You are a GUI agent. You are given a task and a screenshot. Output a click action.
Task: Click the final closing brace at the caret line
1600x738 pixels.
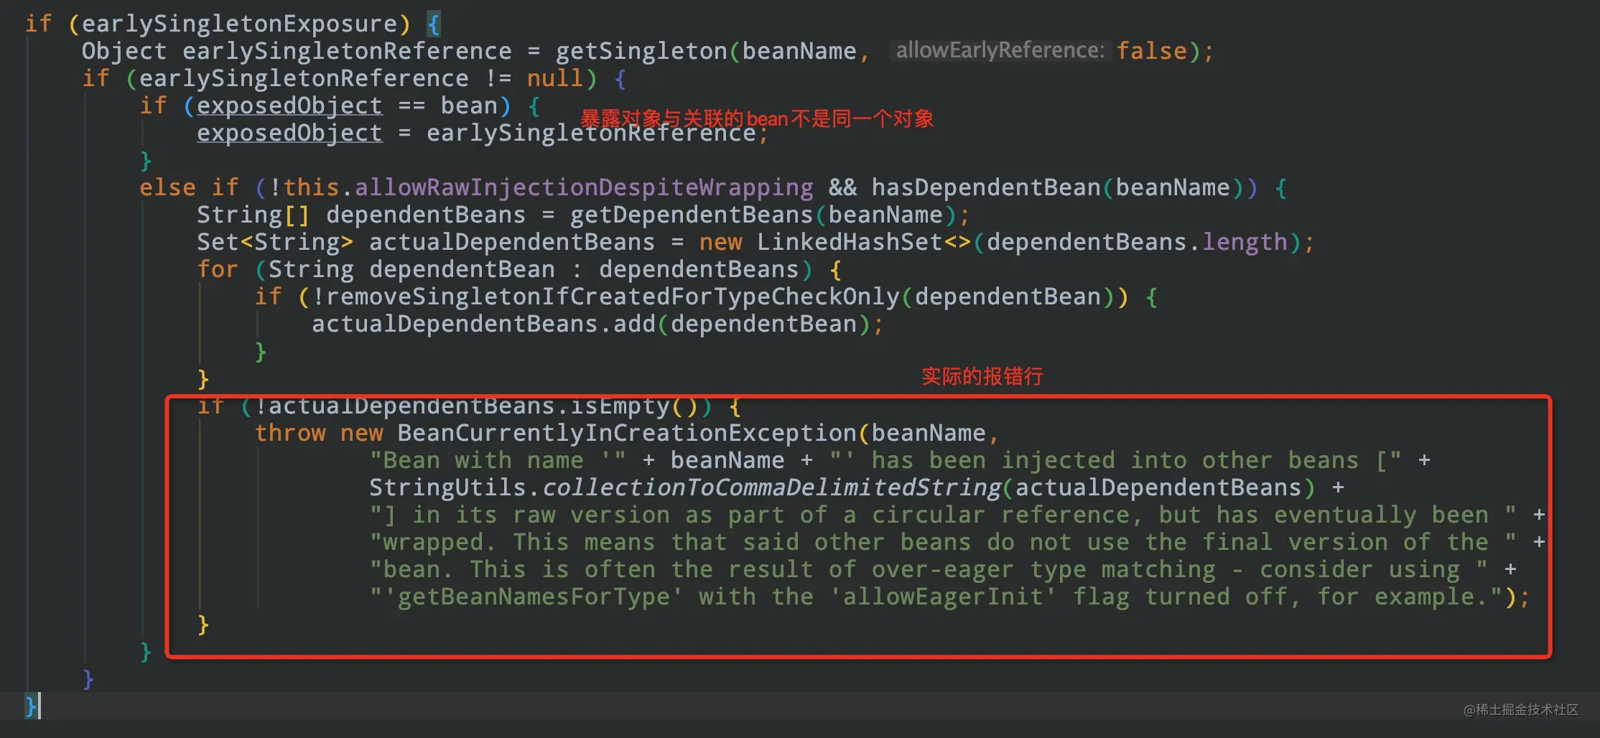pyautogui.click(x=30, y=706)
